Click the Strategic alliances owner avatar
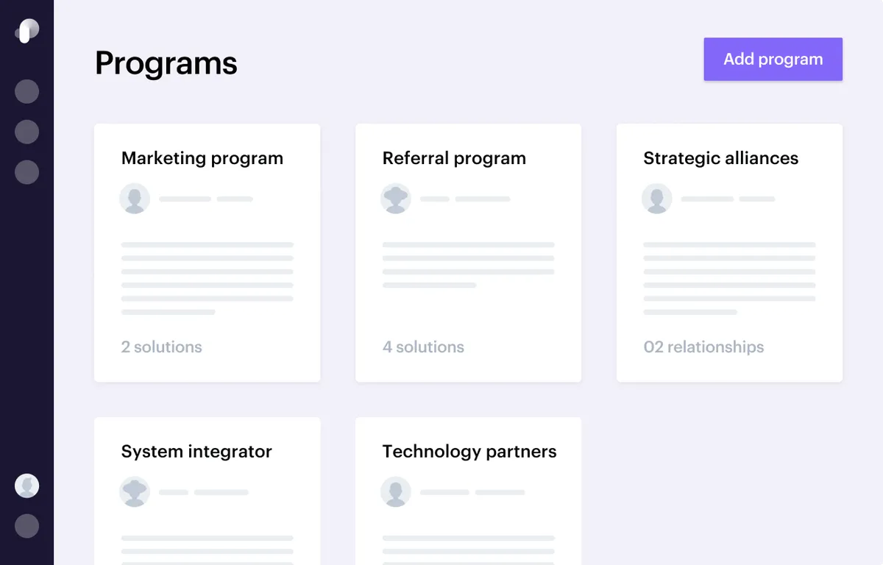Viewport: 883px width, 565px height. pyautogui.click(x=657, y=199)
